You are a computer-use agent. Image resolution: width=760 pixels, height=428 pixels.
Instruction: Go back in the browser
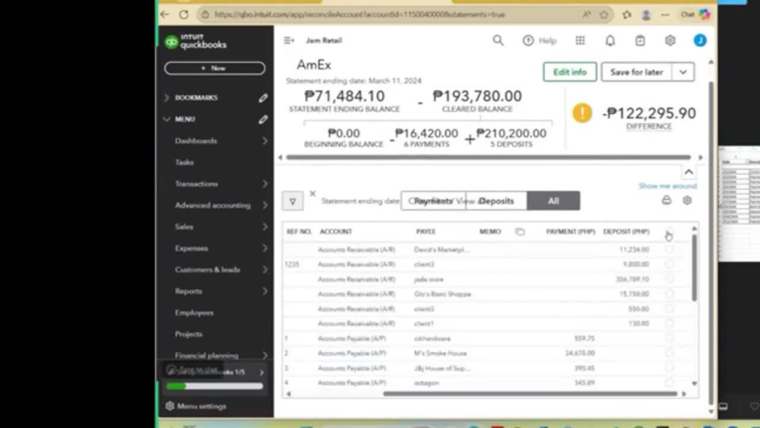(x=165, y=14)
